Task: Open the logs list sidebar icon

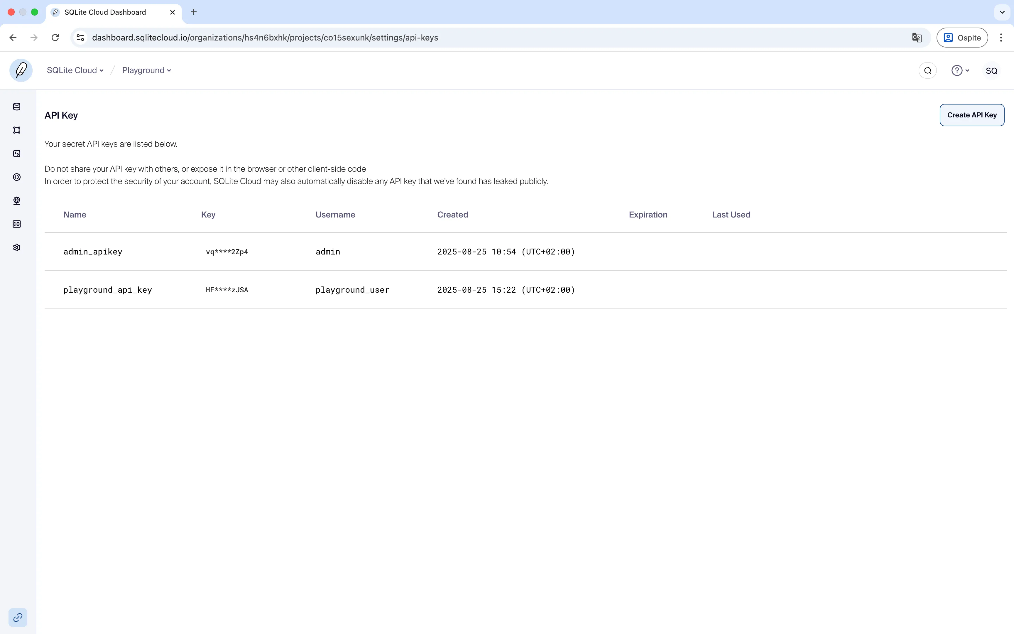Action: [17, 224]
